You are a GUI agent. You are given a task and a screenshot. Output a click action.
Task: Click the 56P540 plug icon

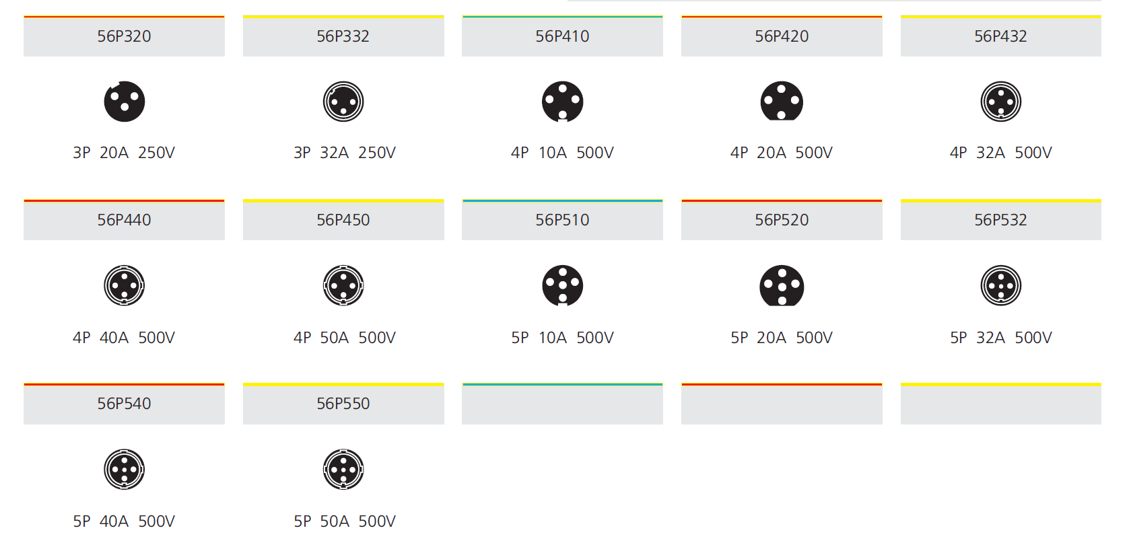pos(125,469)
